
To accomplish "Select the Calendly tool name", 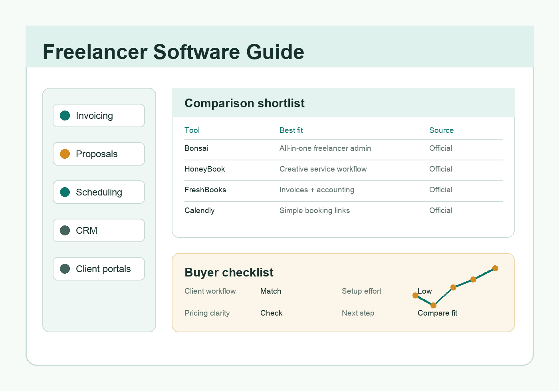I will click(x=199, y=211).
